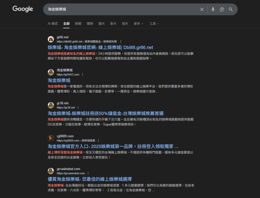Click snippet starting 淘金娛樂城提供流暢穩定
260x198 pixels.
point(121,122)
